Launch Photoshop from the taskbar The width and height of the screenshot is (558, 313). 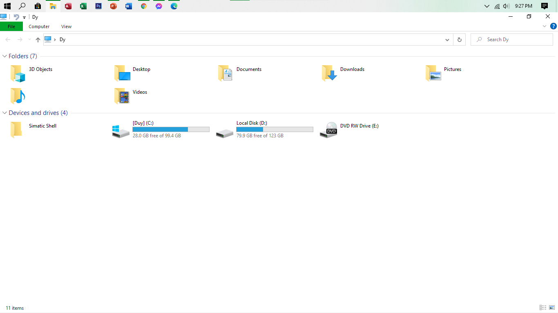click(98, 6)
